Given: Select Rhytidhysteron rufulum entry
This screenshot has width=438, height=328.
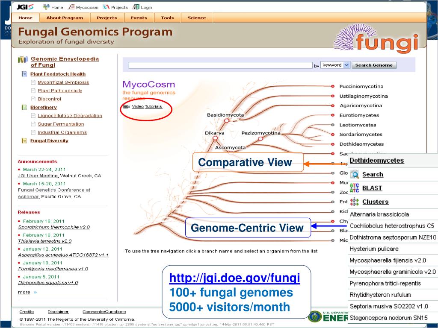Looking at the screenshot, I should click(x=393, y=295).
